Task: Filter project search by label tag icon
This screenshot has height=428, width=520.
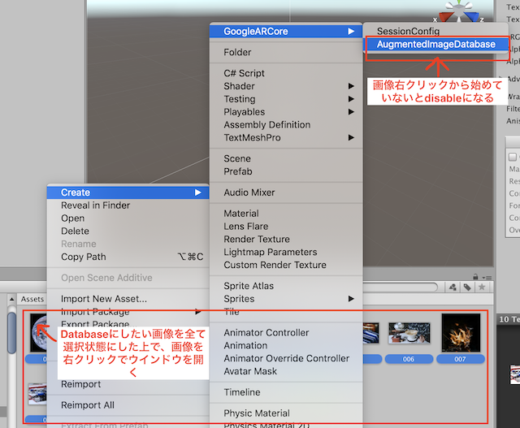Action: (467, 287)
